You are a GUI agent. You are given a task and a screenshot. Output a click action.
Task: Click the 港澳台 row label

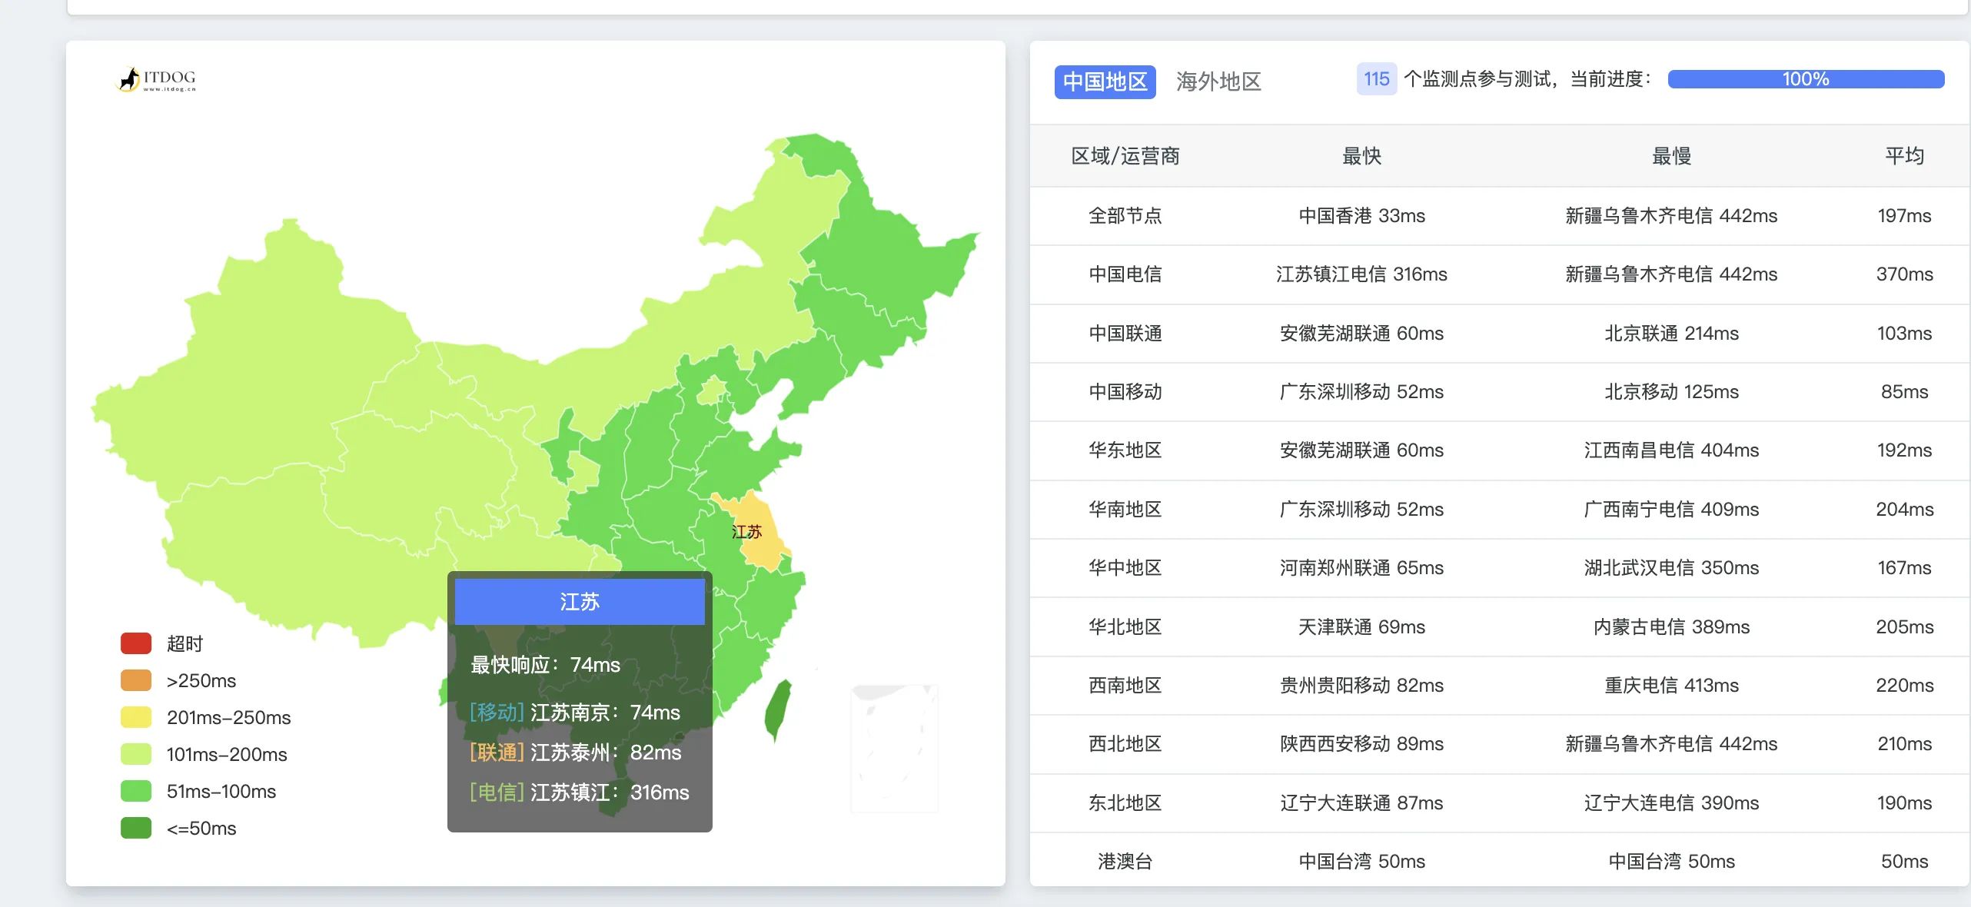point(1125,861)
